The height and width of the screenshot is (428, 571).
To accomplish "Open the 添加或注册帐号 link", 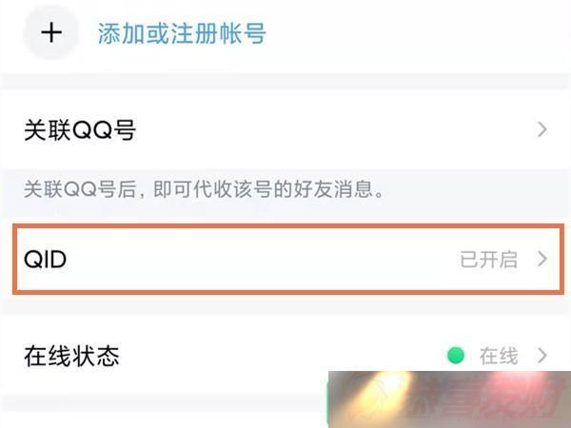I will [x=182, y=33].
